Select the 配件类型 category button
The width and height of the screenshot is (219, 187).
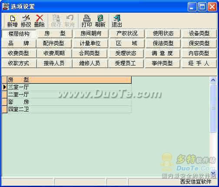point(54,43)
